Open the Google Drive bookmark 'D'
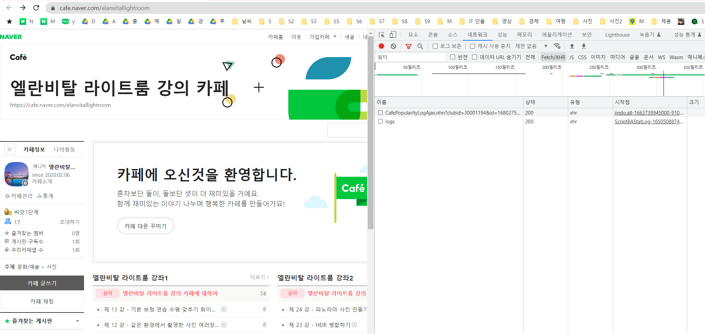Screen dimensions: 705x334 point(89,22)
